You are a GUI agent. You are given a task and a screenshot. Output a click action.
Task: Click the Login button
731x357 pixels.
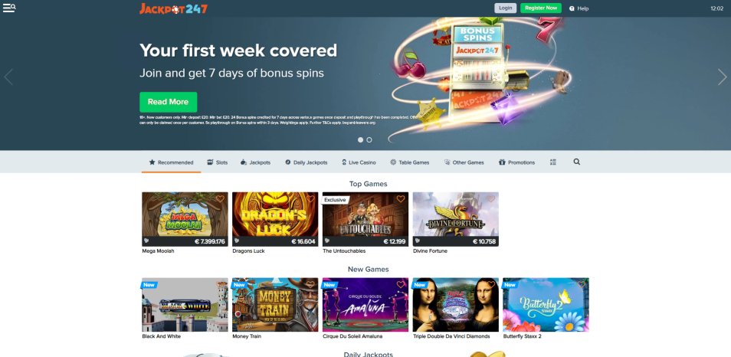[x=506, y=8]
